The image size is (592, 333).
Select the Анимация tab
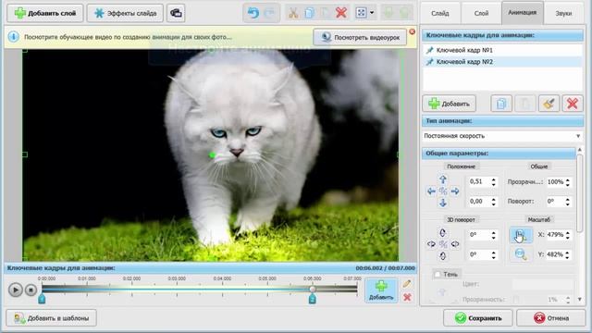point(522,12)
